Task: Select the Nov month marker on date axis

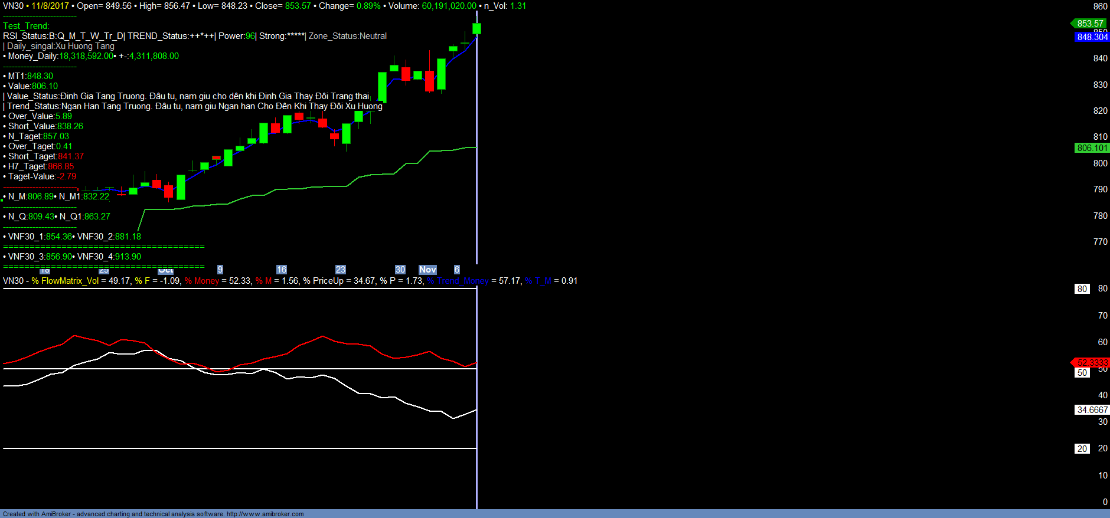Action: (x=427, y=270)
